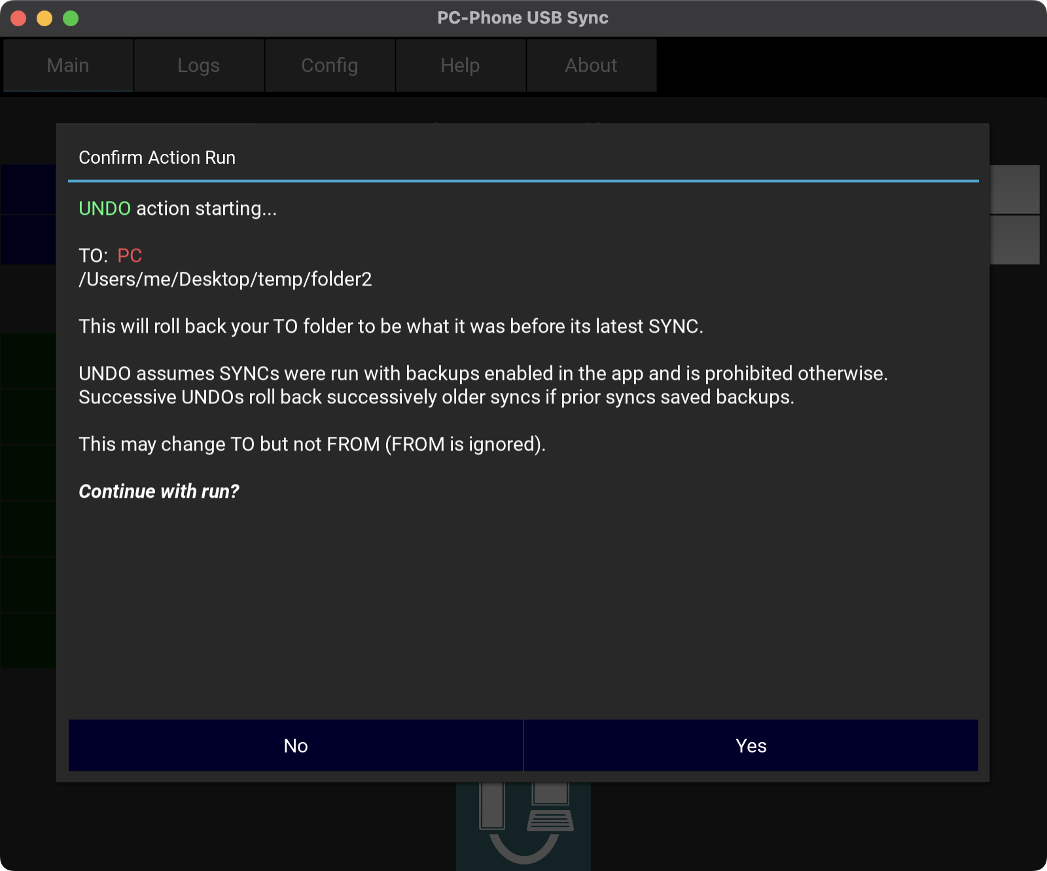This screenshot has height=871, width=1047.
Task: Click the lower dark blue button at left edge
Action: (x=28, y=240)
